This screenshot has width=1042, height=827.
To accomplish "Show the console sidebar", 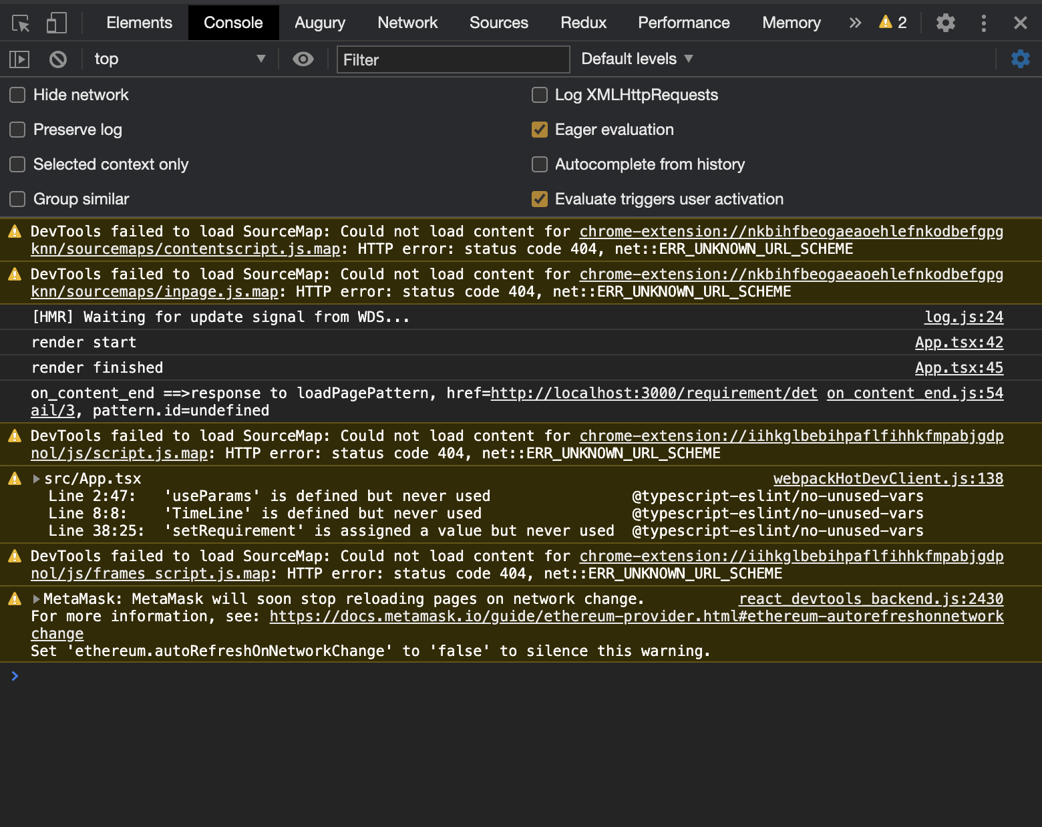I will (x=19, y=59).
